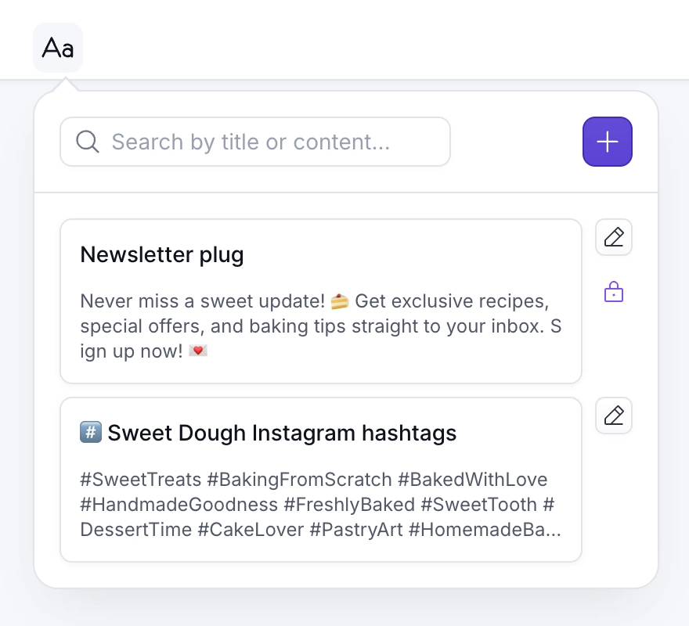The height and width of the screenshot is (626, 689).
Task: Click the purple plus icon to add snippet
Action: 608,142
